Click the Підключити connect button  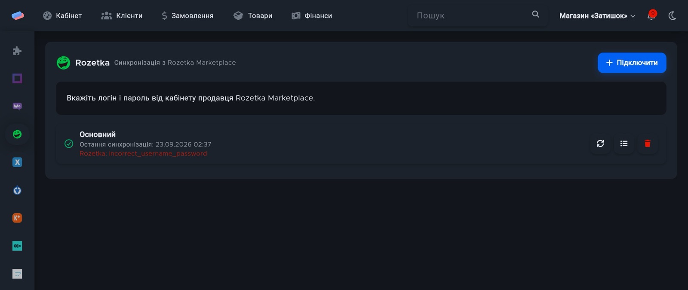632,63
